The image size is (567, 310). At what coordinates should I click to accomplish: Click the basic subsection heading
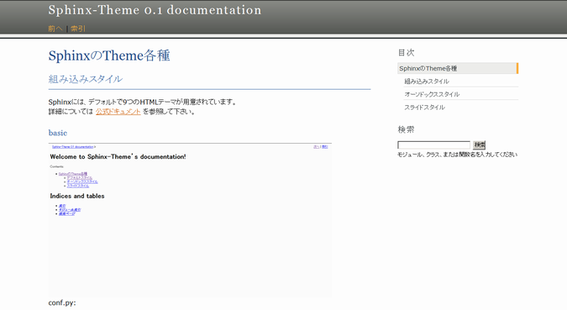point(58,133)
